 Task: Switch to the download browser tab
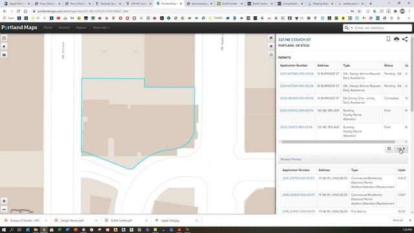point(199,4)
